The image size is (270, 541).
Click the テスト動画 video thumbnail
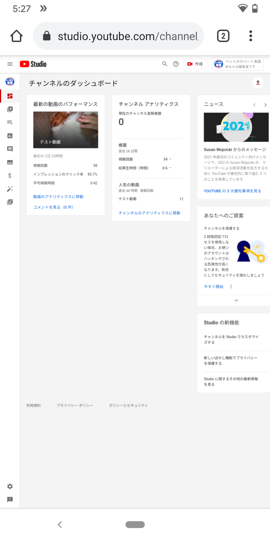click(x=65, y=130)
